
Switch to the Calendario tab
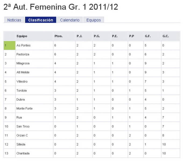point(70,20)
